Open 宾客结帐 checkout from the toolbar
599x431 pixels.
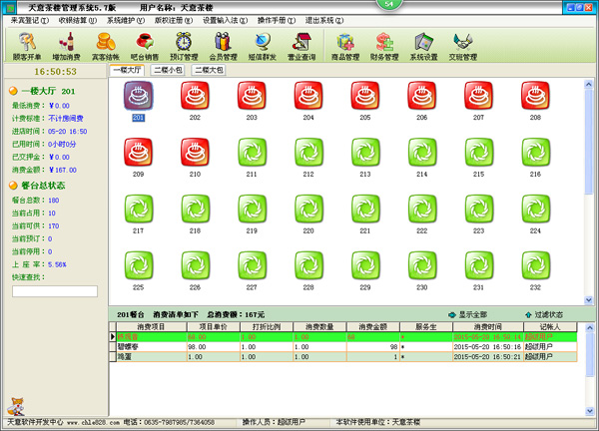pos(105,44)
